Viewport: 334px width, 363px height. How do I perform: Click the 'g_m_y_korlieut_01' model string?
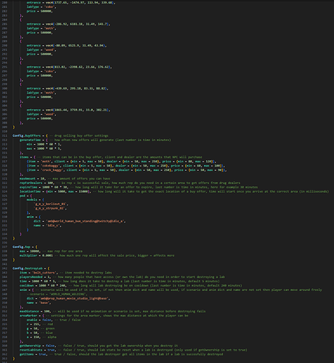click(51, 204)
